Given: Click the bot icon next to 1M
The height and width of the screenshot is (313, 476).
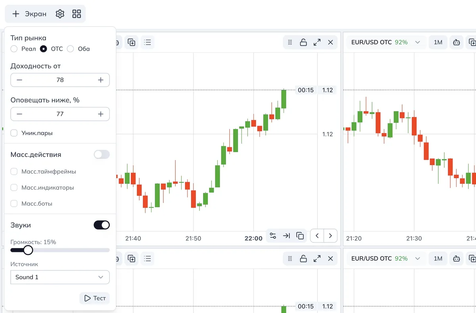Looking at the screenshot, I should click(457, 42).
